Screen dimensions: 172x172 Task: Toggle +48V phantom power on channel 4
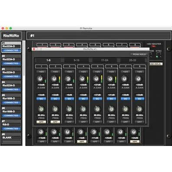pos(83,72)
